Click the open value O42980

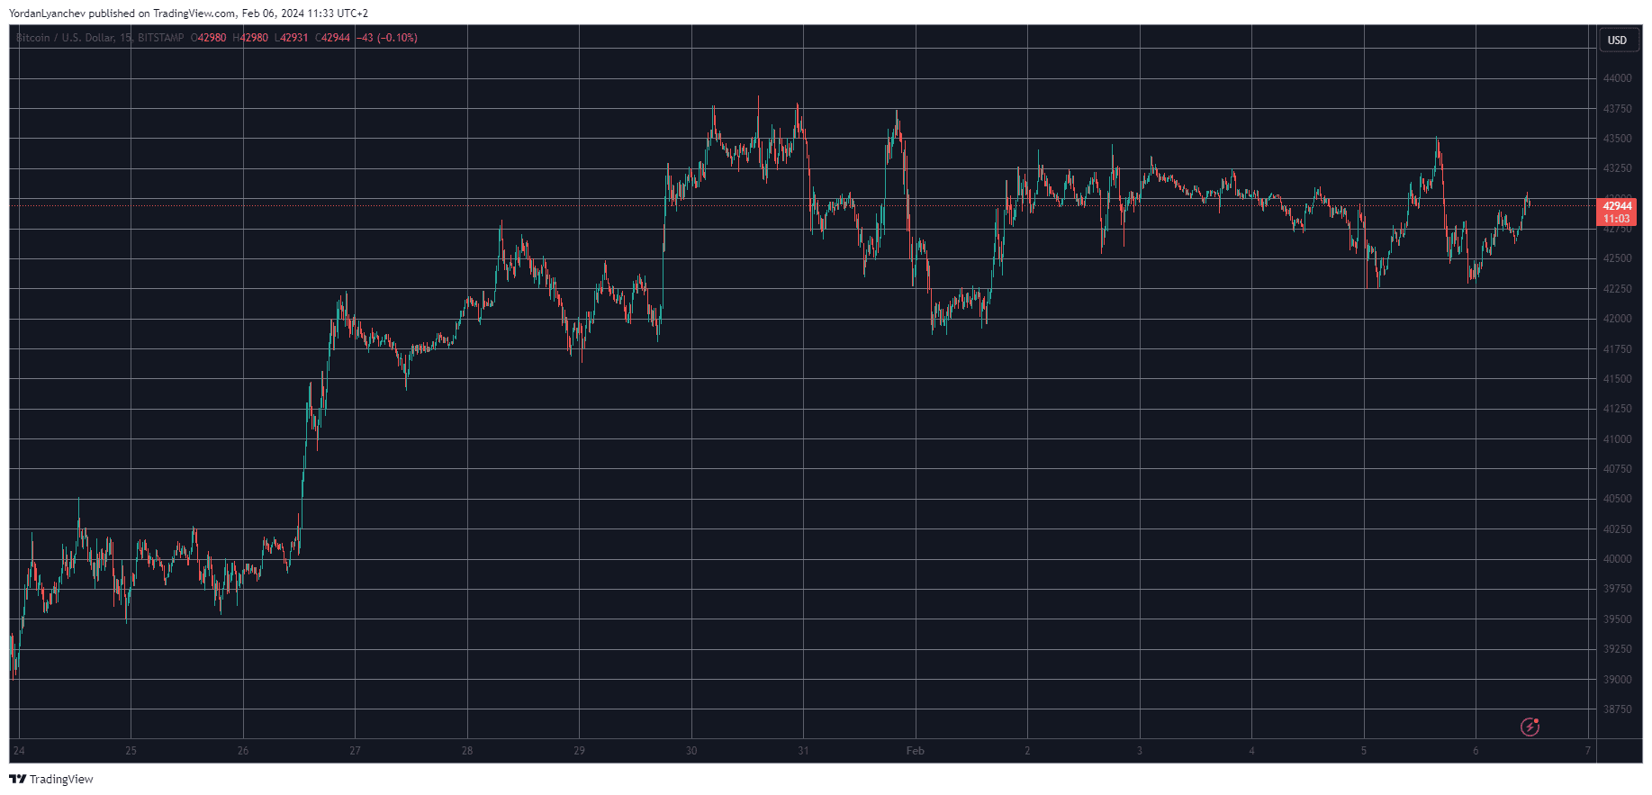pyautogui.click(x=208, y=38)
